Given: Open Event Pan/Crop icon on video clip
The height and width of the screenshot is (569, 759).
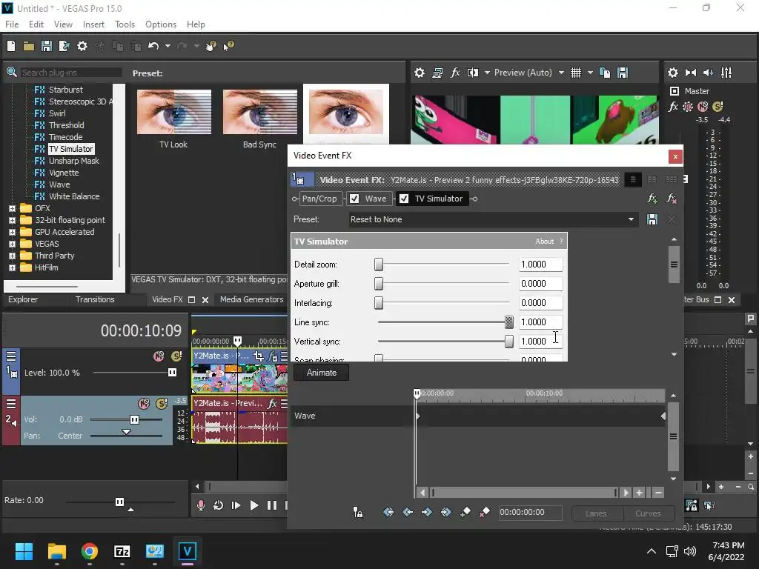Looking at the screenshot, I should click(259, 356).
